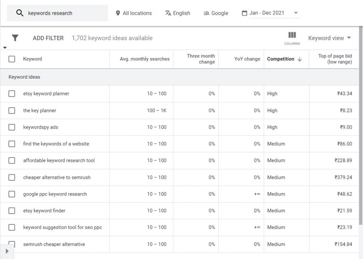363x259 pixels.
Task: Check the semrush cheaper alternative checkbox
Action: 11,244
